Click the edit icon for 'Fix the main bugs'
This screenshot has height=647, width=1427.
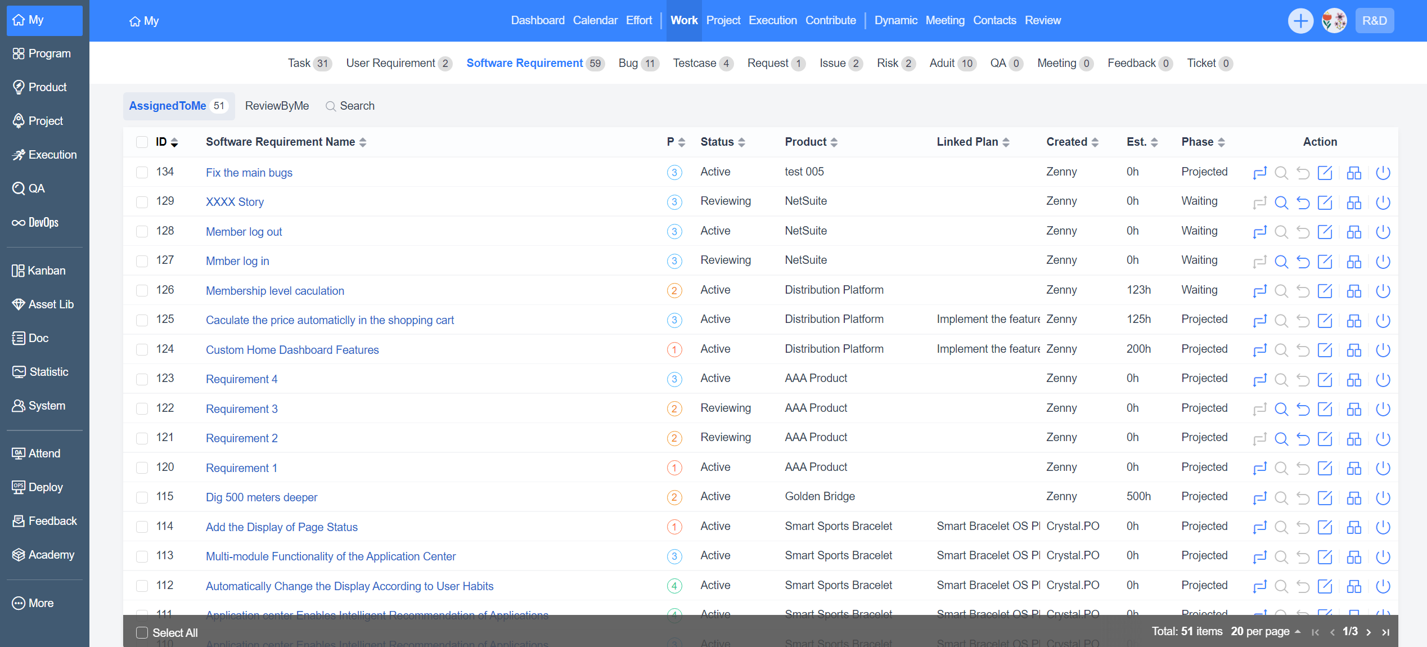coord(1325,173)
